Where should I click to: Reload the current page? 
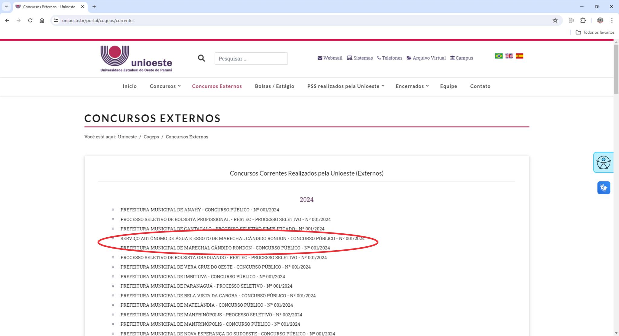tap(30, 21)
